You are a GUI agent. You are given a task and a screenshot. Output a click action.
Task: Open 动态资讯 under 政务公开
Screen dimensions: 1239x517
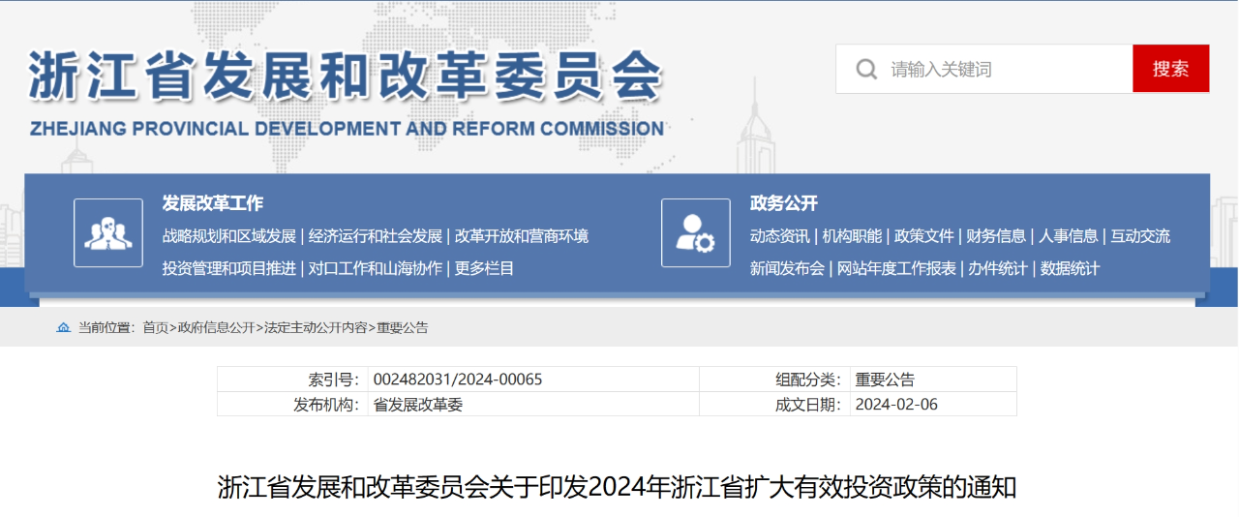(779, 236)
